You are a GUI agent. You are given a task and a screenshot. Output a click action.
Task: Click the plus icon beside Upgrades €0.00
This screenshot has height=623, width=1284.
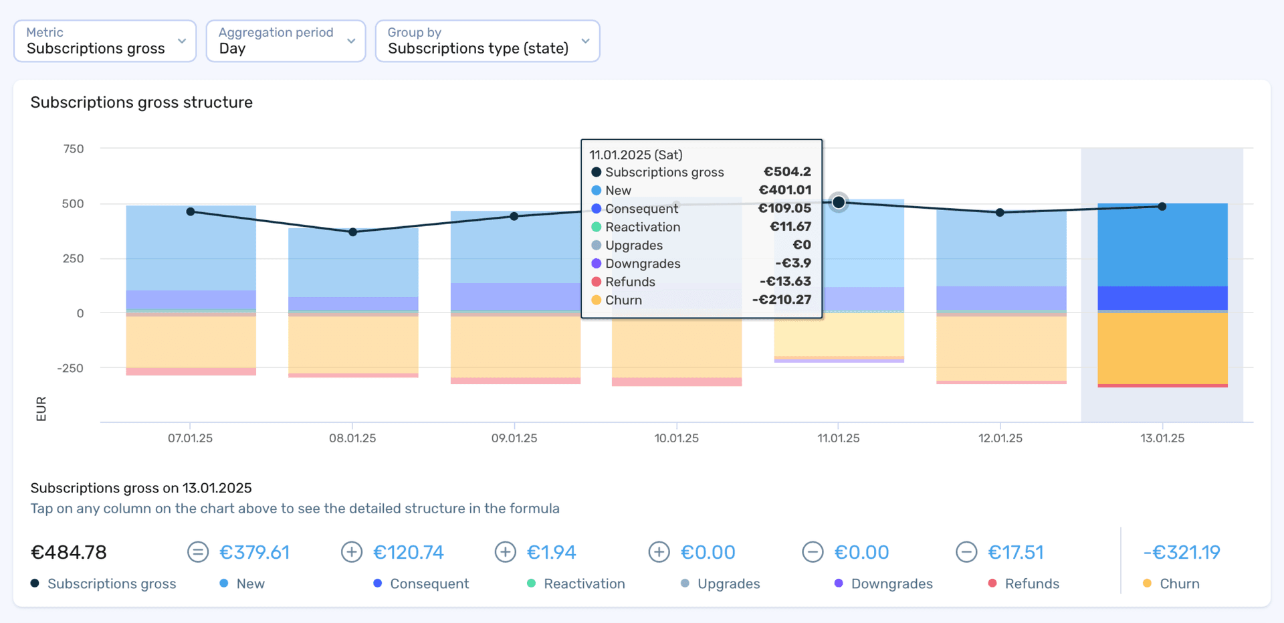click(659, 552)
